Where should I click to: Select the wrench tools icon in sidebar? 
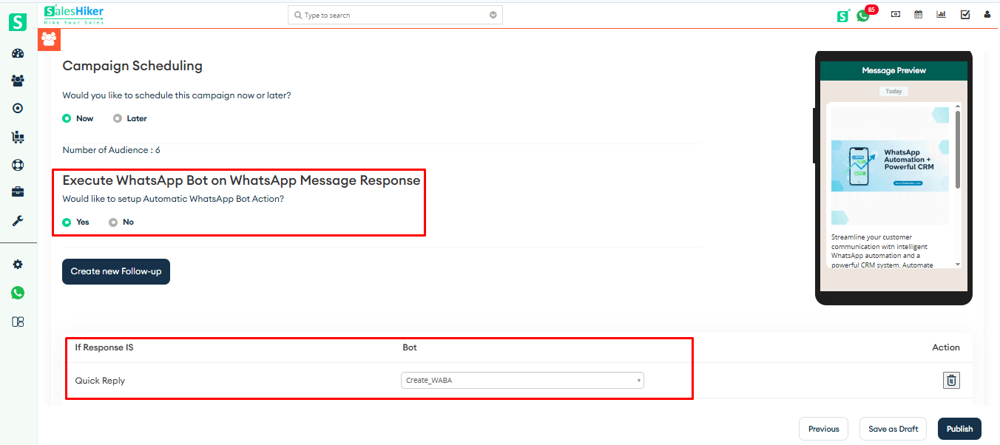18,220
